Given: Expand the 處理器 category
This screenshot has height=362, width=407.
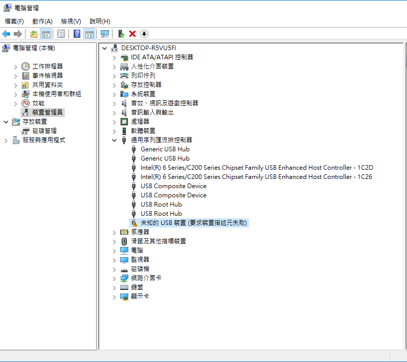Looking at the screenshot, I should [x=114, y=122].
